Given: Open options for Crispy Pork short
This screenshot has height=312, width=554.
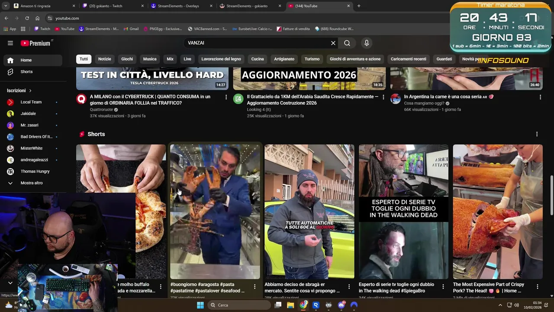Looking at the screenshot, I should [537, 286].
